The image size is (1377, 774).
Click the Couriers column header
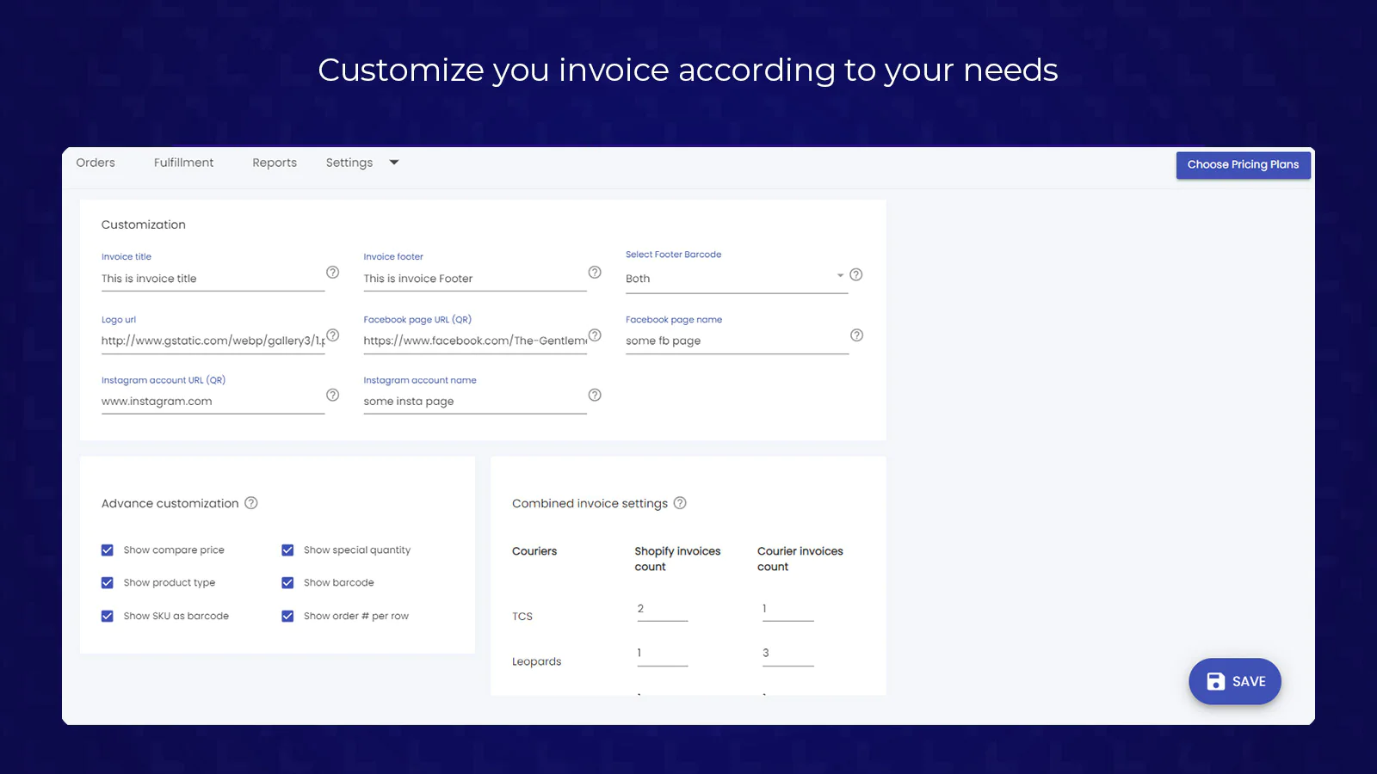pyautogui.click(x=534, y=551)
